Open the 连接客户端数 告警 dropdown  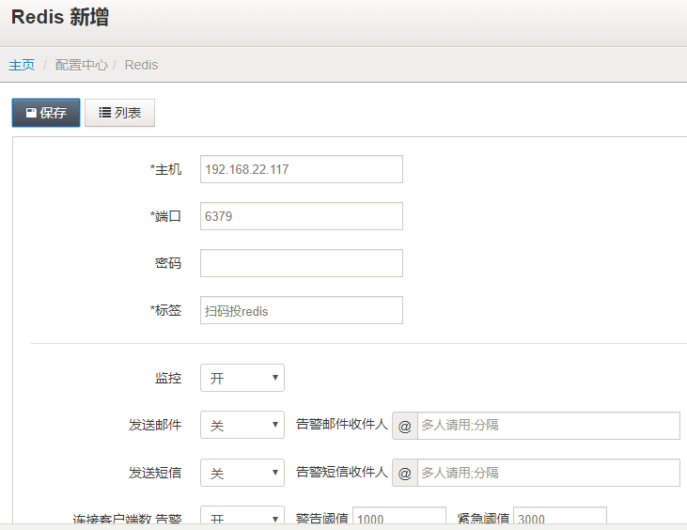(x=242, y=516)
